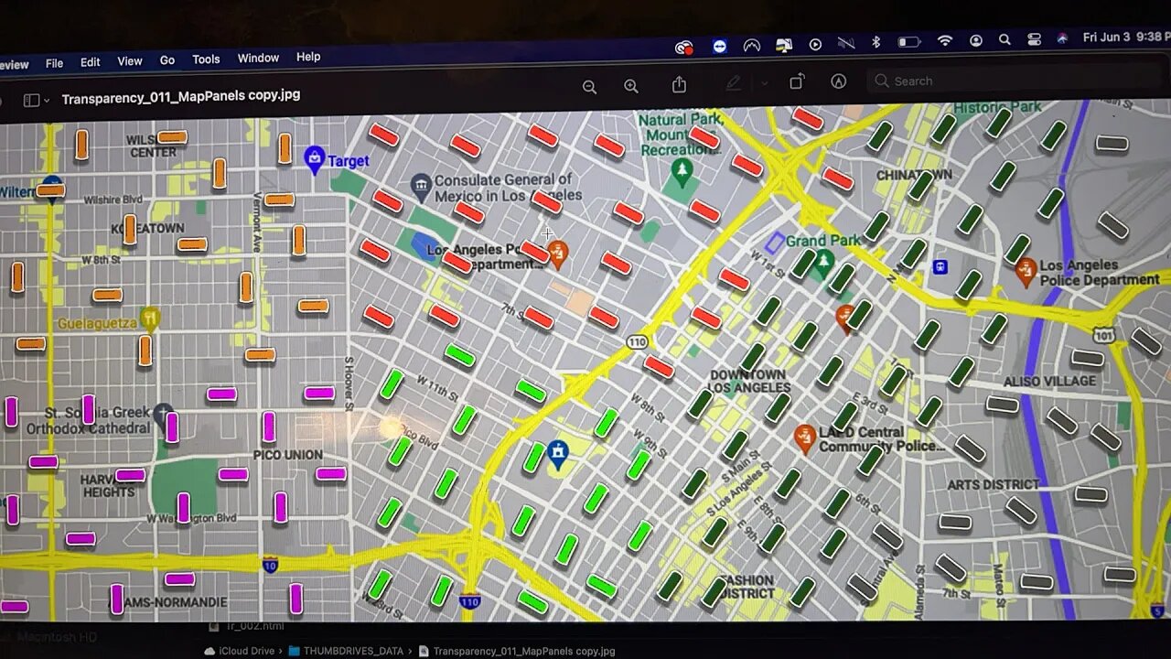This screenshot has height=659, width=1171.
Task: Open the Share button in Preview toolbar
Action: (679, 84)
